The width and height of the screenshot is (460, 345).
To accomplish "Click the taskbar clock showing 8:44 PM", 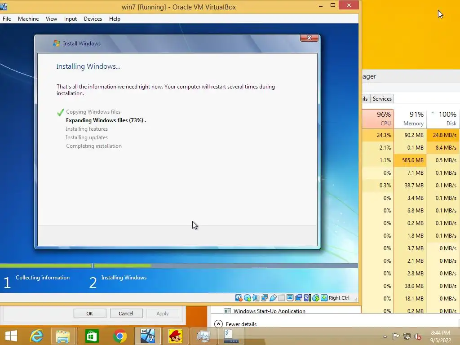I will pos(440,336).
